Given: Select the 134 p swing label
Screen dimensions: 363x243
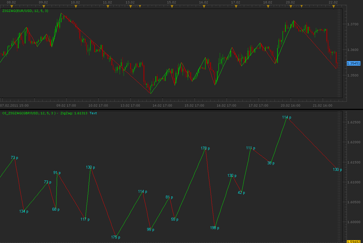Looking at the screenshot, I should (x=24, y=211).
